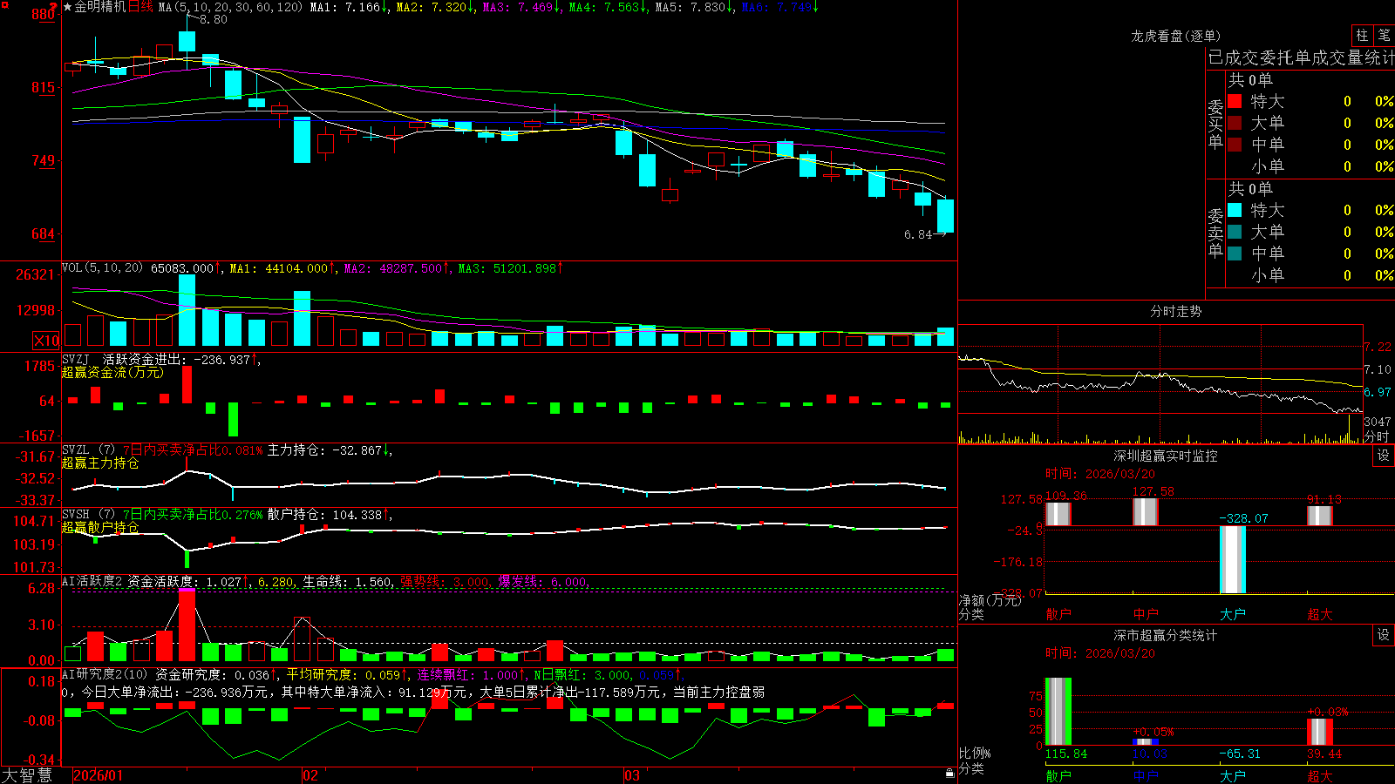Click the lock icon below the chart

pos(950,774)
